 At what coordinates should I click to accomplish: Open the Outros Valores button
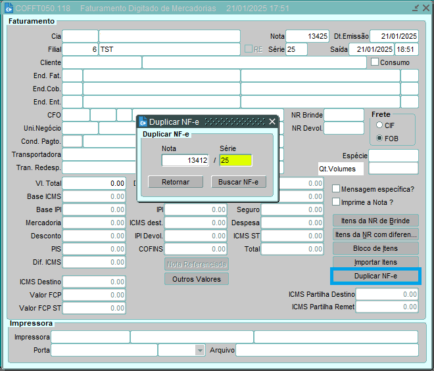[x=196, y=278]
